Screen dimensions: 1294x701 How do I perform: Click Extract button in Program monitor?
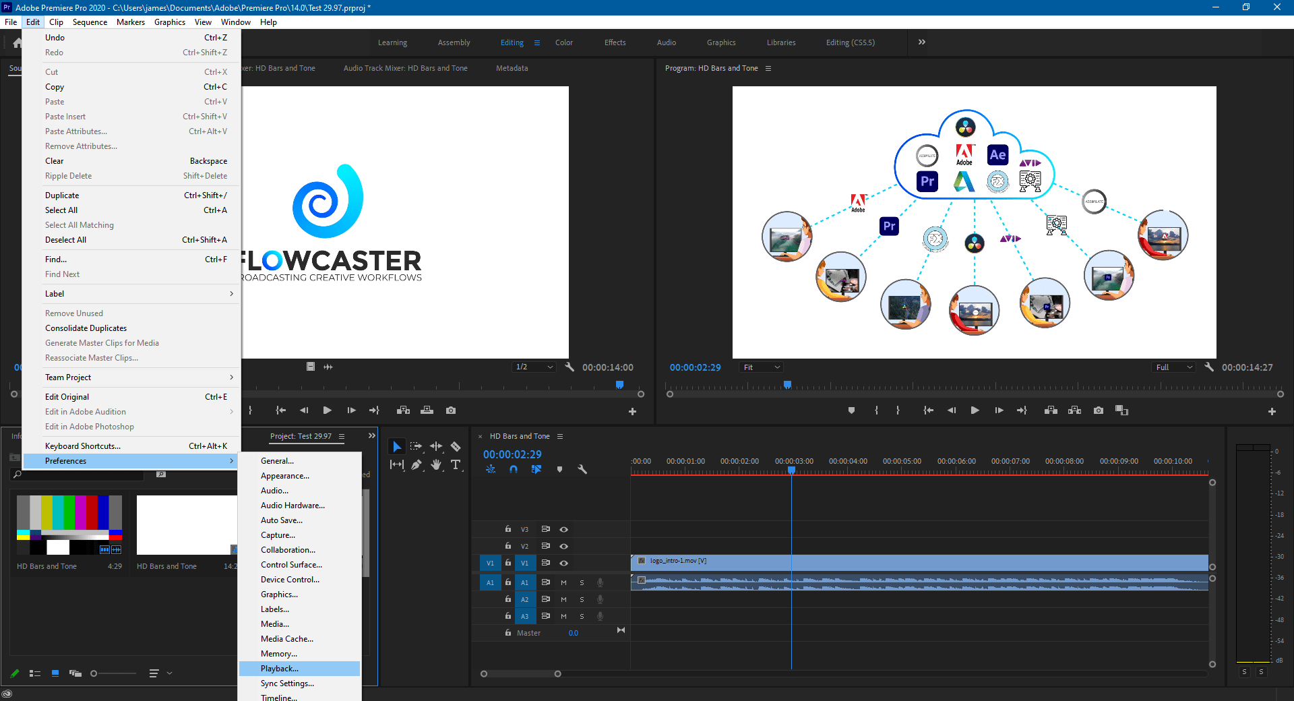pyautogui.click(x=1075, y=410)
